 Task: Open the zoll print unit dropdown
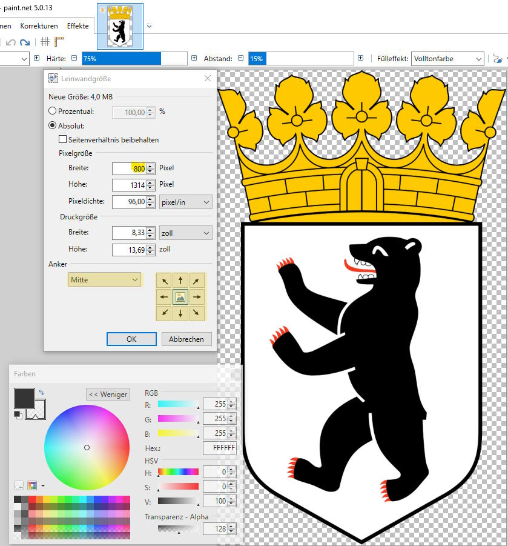[185, 233]
